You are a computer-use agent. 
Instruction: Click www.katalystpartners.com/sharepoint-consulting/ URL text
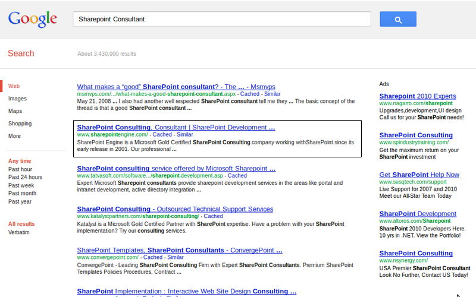click(138, 216)
